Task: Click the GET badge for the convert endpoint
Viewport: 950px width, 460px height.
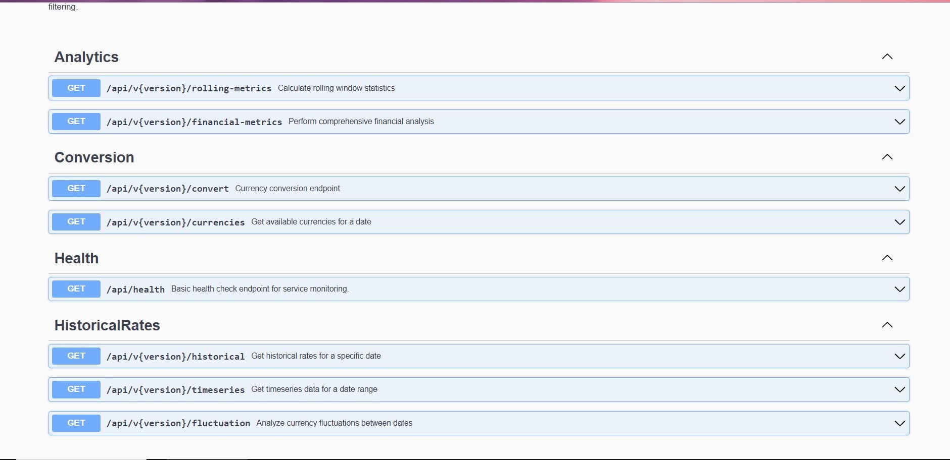Action: 76,188
